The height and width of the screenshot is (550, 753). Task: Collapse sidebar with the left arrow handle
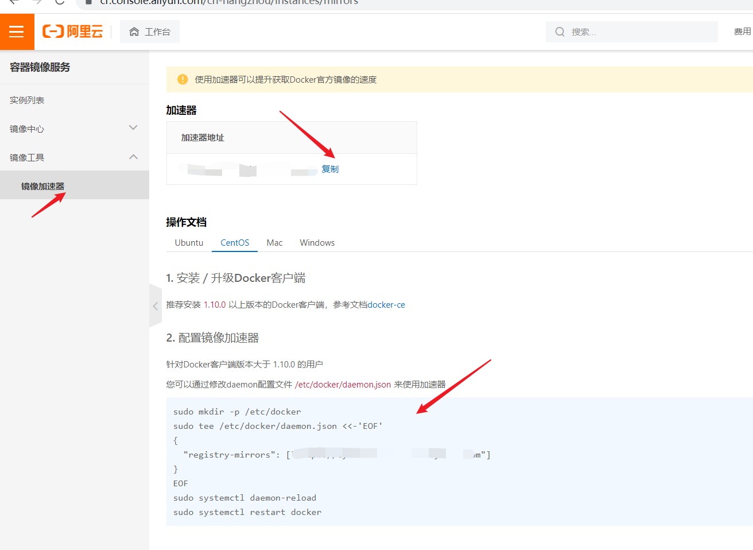155,306
